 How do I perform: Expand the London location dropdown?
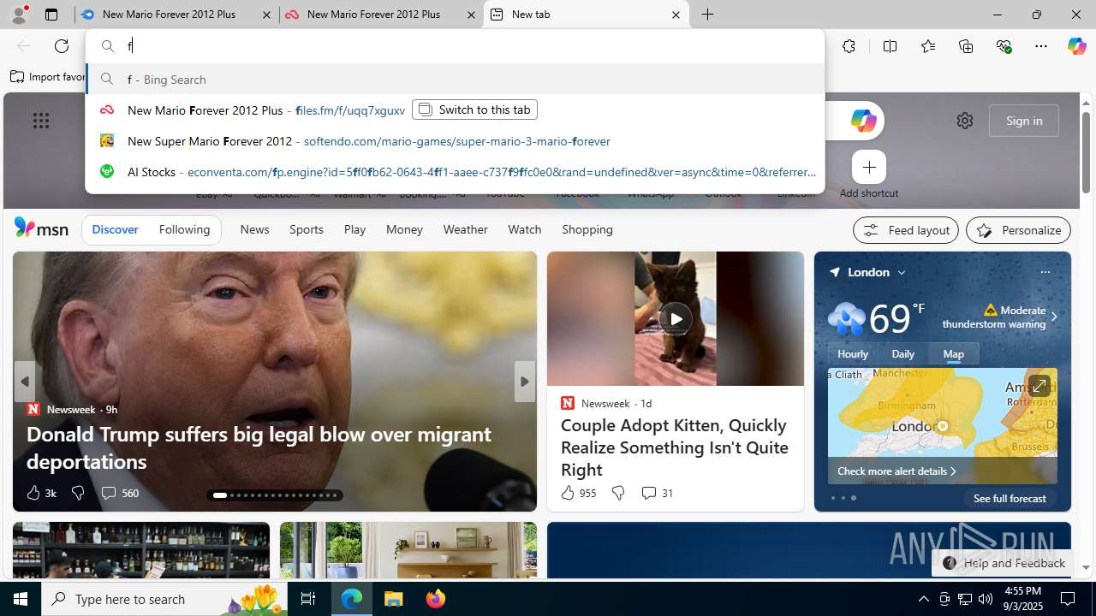[x=902, y=272]
